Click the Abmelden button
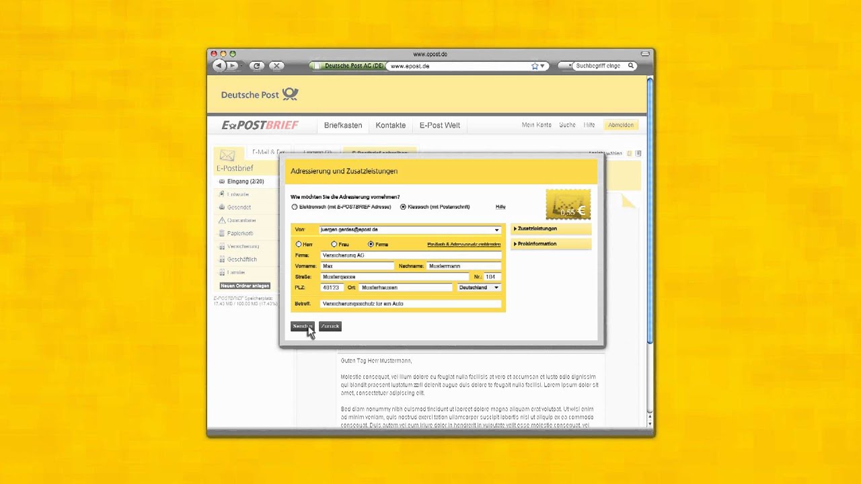The height and width of the screenshot is (484, 861). 620,125
